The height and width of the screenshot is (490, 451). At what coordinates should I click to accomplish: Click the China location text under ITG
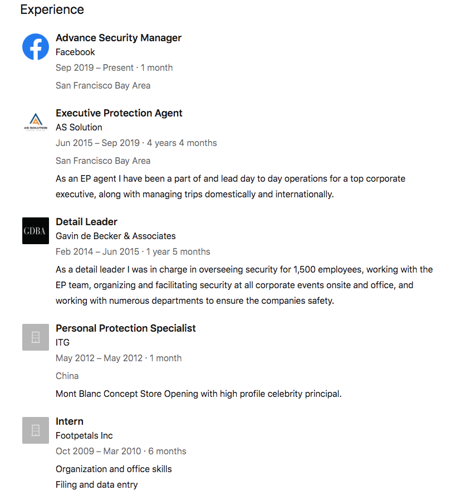pos(67,376)
